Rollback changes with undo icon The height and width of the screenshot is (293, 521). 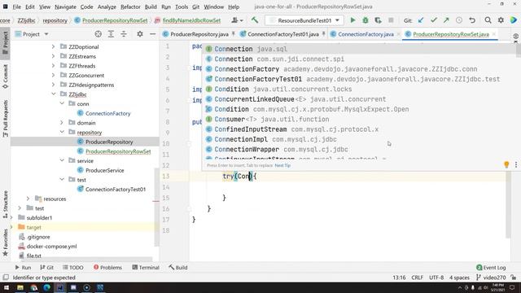point(472,20)
